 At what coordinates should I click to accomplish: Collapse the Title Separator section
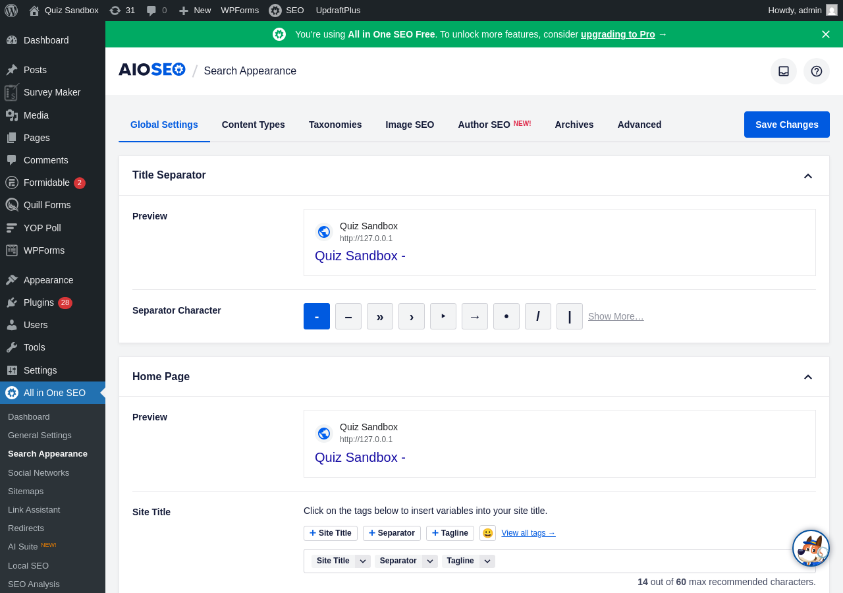coord(808,176)
